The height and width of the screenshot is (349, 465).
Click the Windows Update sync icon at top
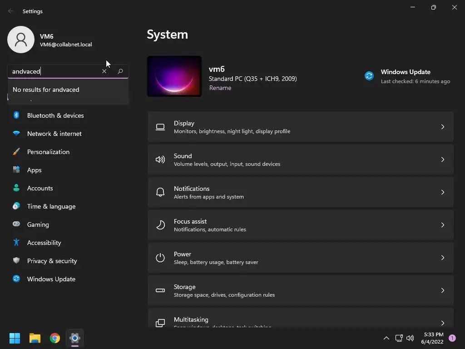(369, 76)
